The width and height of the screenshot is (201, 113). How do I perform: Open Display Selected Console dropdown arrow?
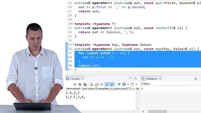coord(128,84)
